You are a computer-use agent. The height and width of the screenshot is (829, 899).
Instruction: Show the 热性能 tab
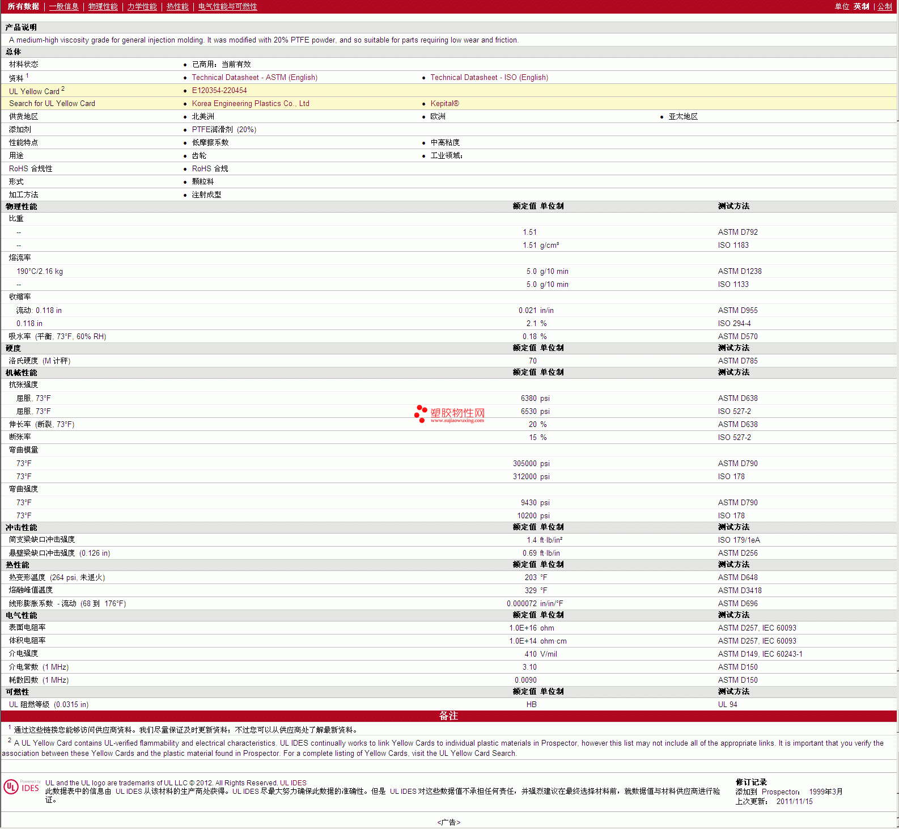click(177, 7)
